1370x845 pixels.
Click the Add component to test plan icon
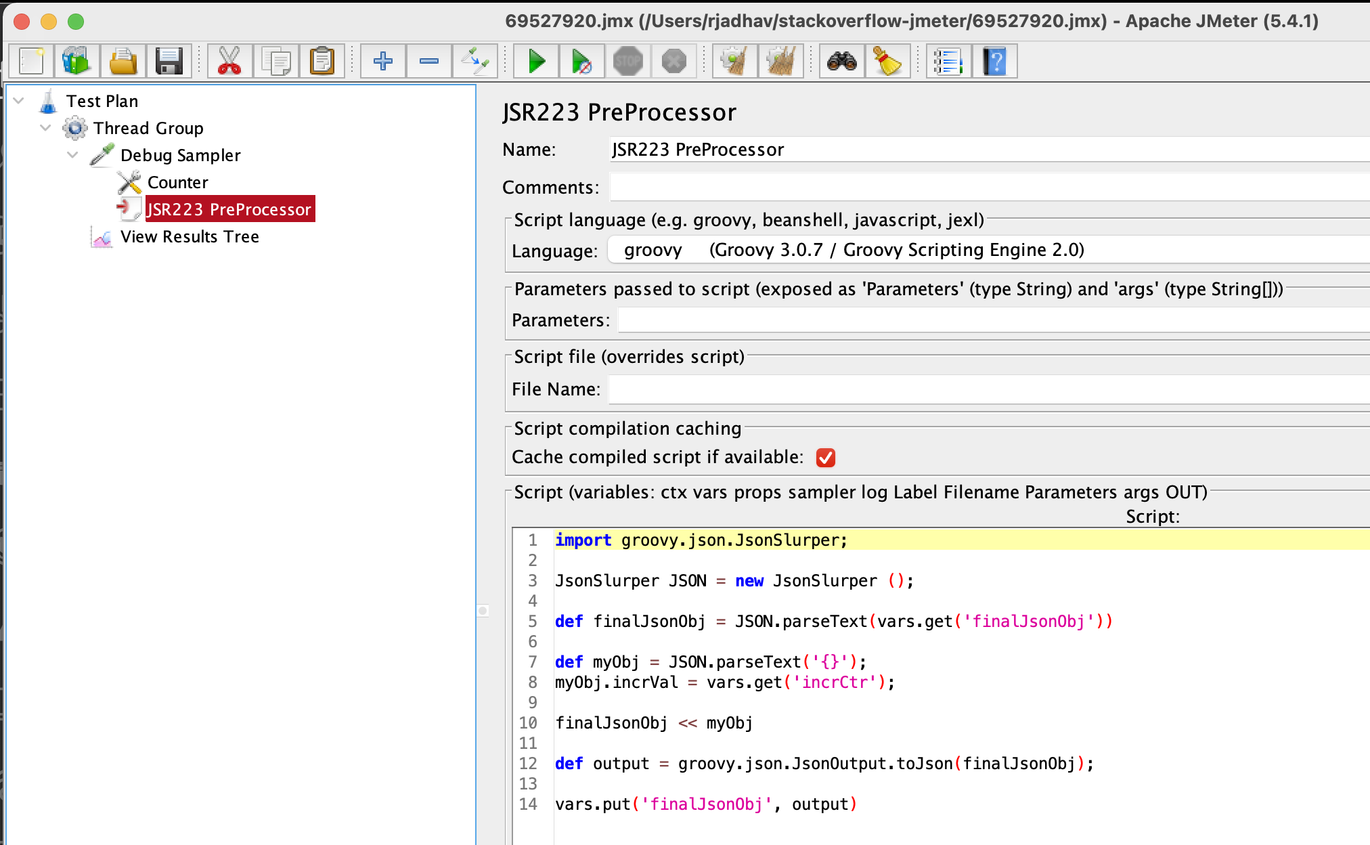(x=382, y=61)
